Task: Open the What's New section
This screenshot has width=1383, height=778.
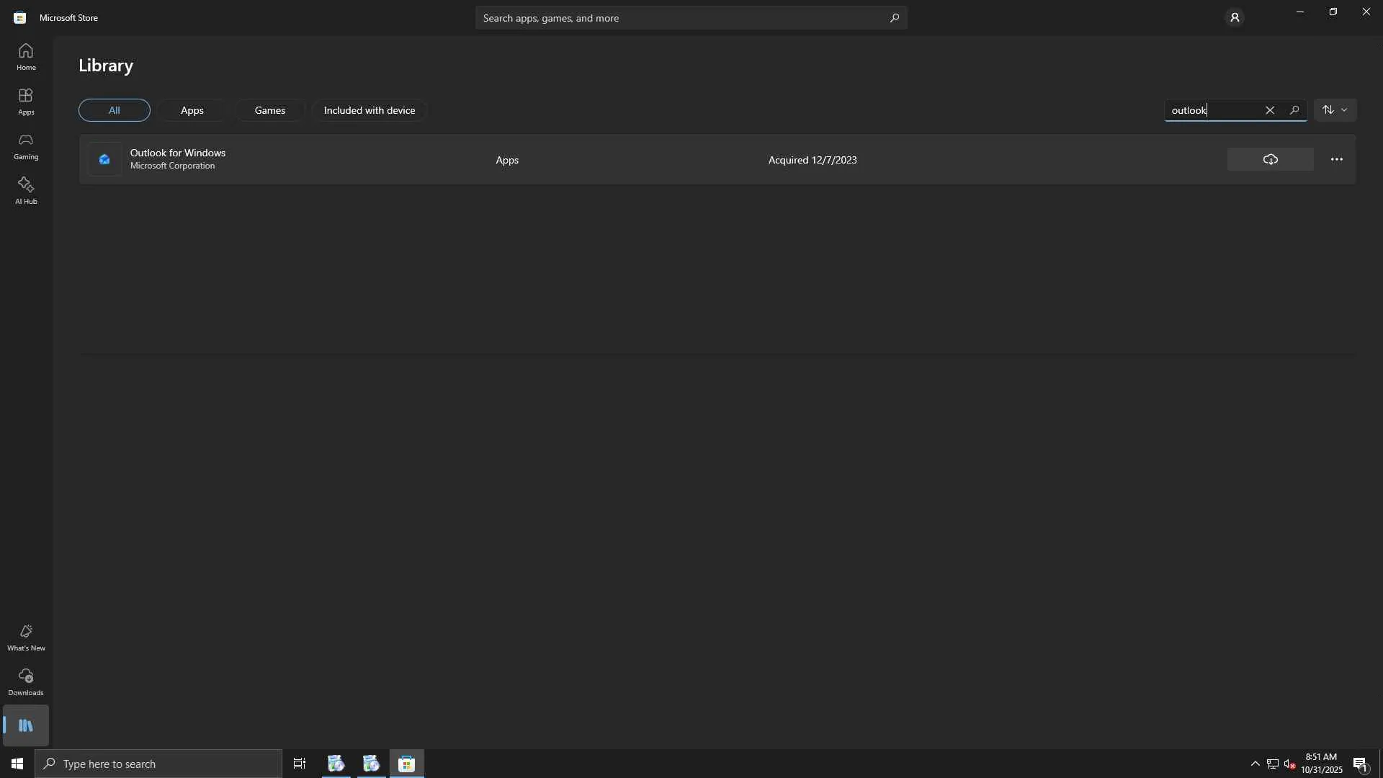Action: coord(26,638)
